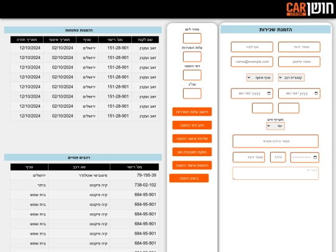336x252 pixels.
Task: Click the date field under קטגורית רכב dropdown
Action: coord(299,93)
